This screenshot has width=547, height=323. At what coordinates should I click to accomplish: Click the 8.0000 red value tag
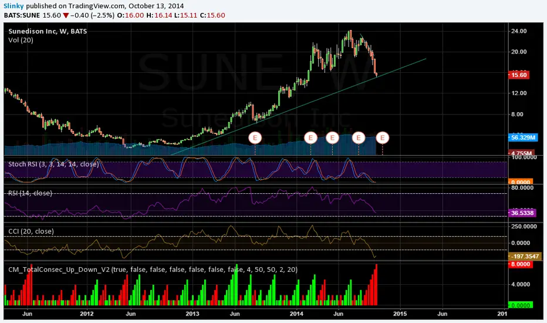point(521,264)
